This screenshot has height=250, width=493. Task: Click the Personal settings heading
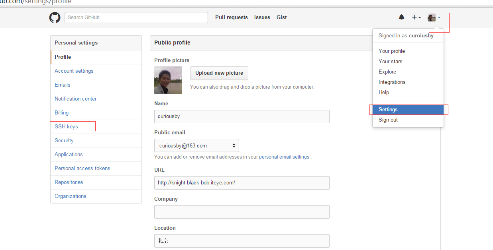pyautogui.click(x=76, y=43)
